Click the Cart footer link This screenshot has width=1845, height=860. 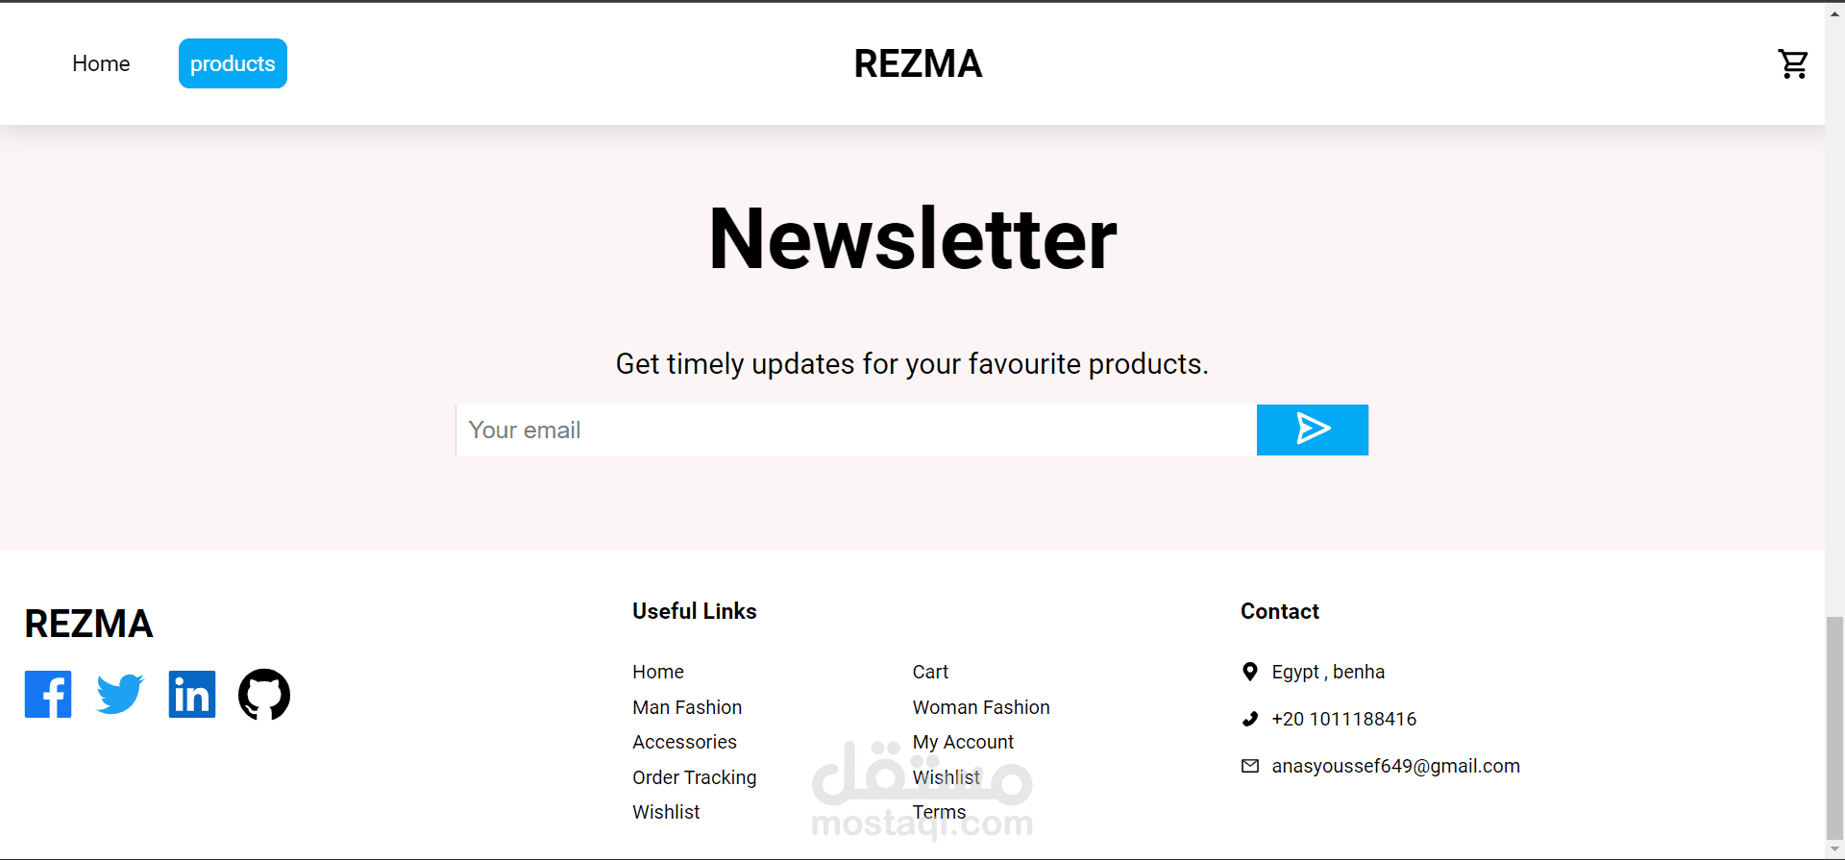coord(930,672)
